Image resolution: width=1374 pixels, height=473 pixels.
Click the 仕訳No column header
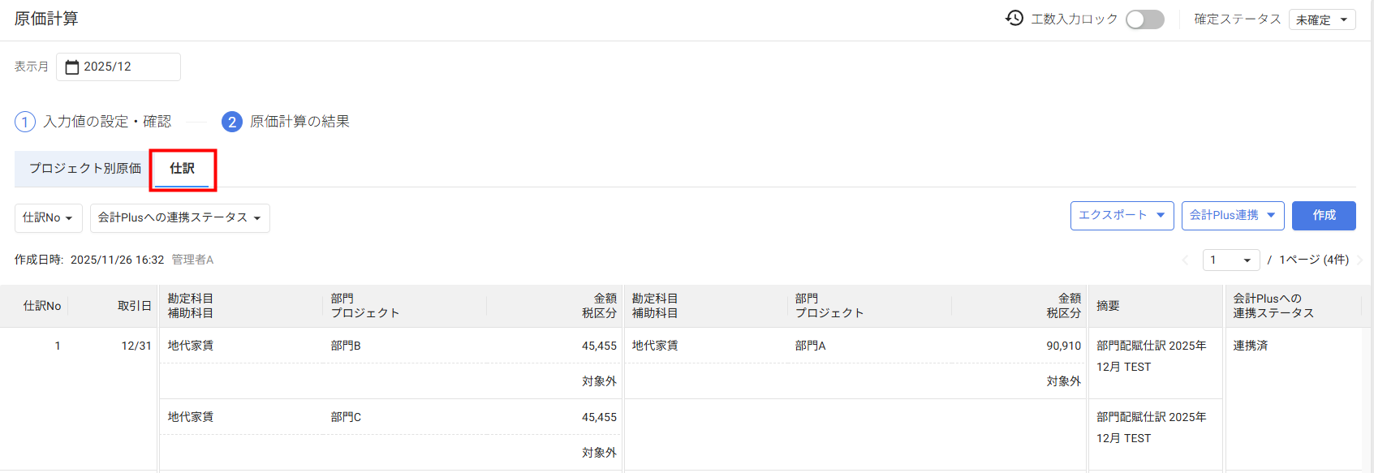point(42,306)
